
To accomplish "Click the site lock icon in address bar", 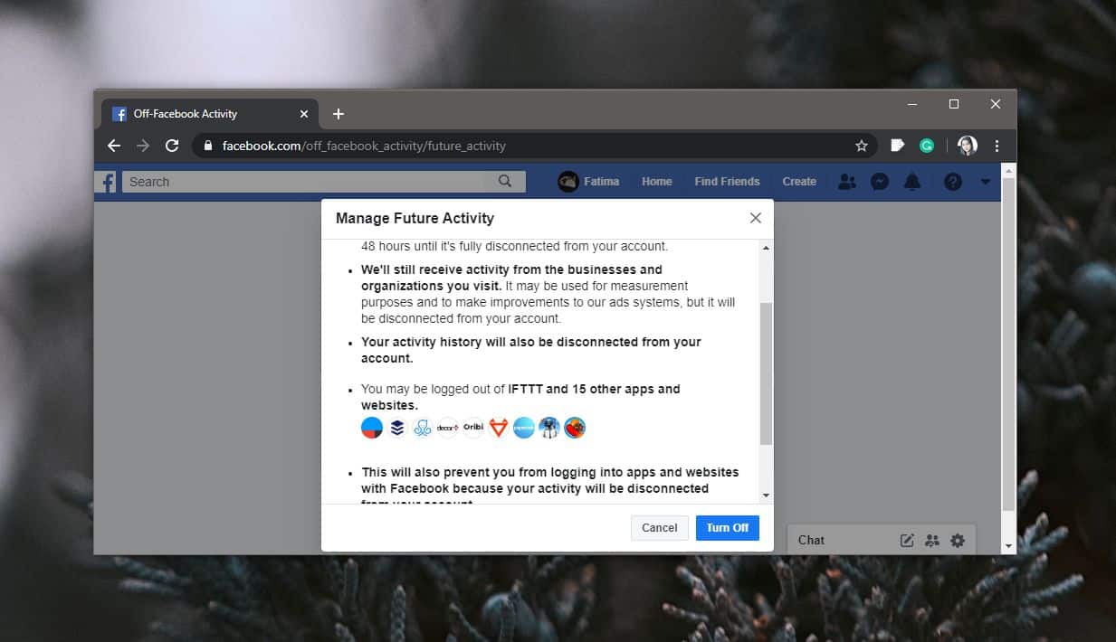I will 208,146.
